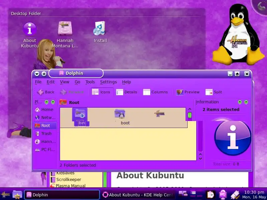
Task: Open the Edit menu
Action: (x=51, y=82)
